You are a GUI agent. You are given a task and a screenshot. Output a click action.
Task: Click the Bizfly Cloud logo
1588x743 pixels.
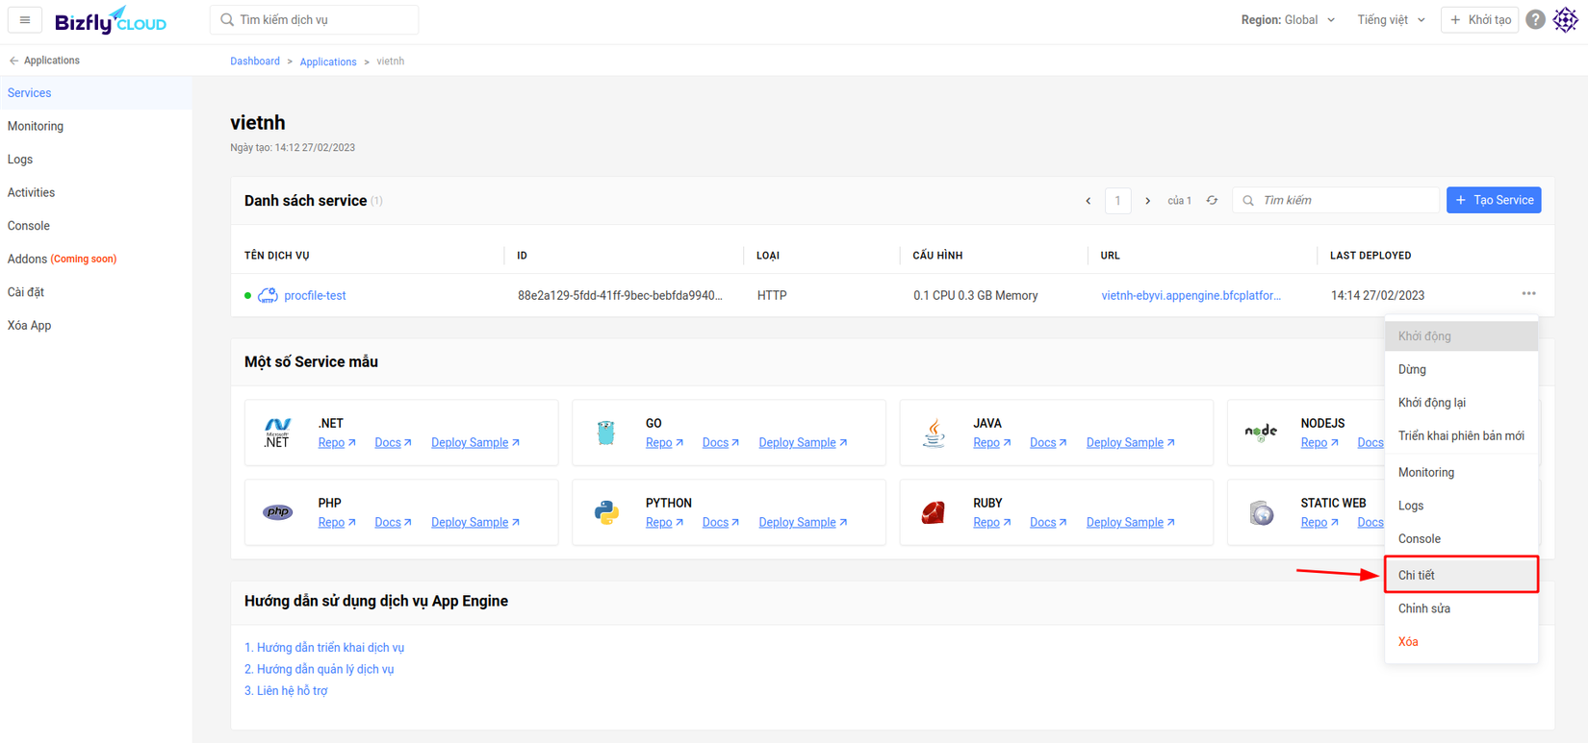click(111, 20)
